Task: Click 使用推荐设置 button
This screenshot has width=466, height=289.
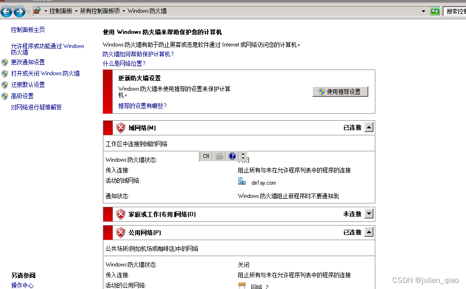Action: 340,92
